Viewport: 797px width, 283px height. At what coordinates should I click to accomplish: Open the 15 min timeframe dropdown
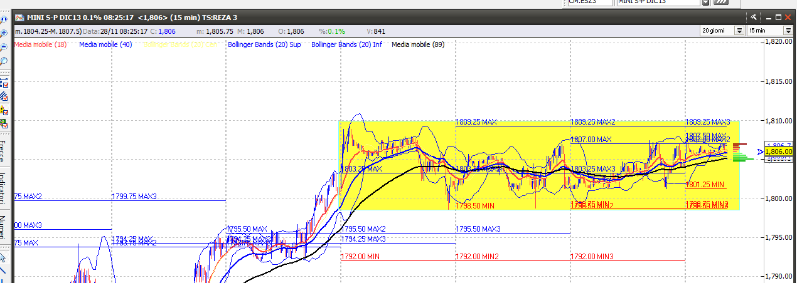[788, 30]
